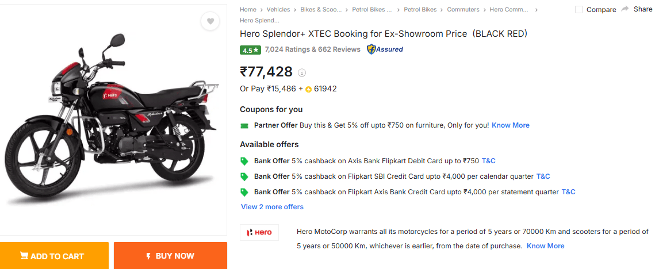The width and height of the screenshot is (655, 269).
Task: Click the Hero brand logo
Action: [x=259, y=232]
